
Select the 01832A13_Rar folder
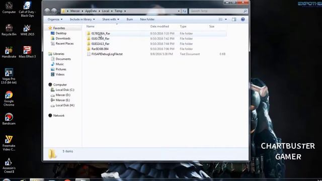(156, 44)
